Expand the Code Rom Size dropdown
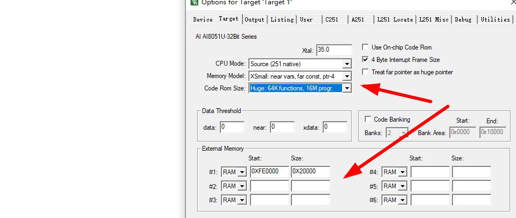This screenshot has height=218, width=516. pos(347,88)
